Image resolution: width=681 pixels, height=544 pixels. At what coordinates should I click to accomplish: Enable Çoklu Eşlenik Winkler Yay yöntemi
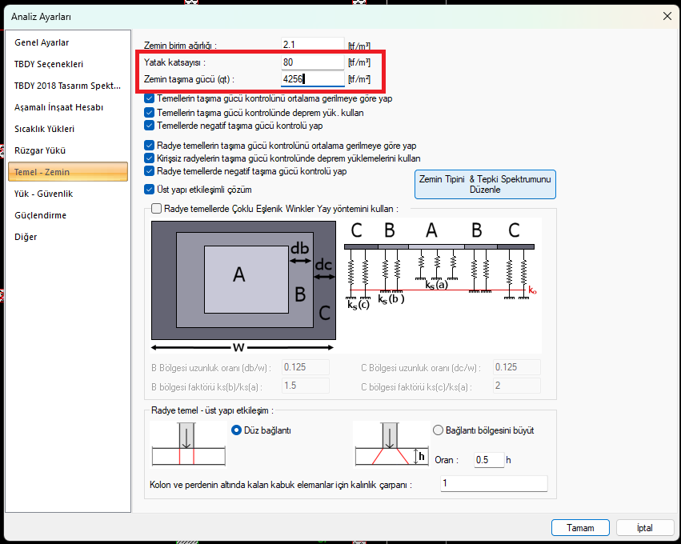click(x=156, y=209)
